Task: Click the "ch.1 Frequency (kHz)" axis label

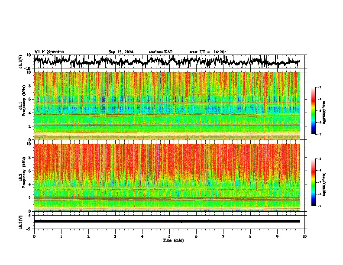Action: click(x=22, y=101)
